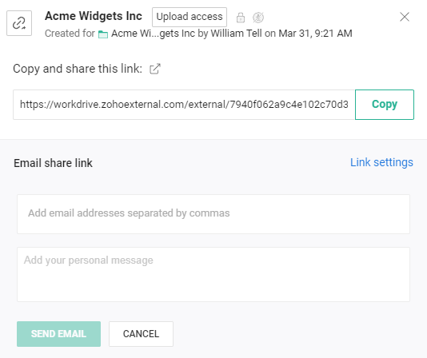This screenshot has height=358, width=427.
Task: Click the crossed-out circle icon beside the lock
Action: (258, 18)
